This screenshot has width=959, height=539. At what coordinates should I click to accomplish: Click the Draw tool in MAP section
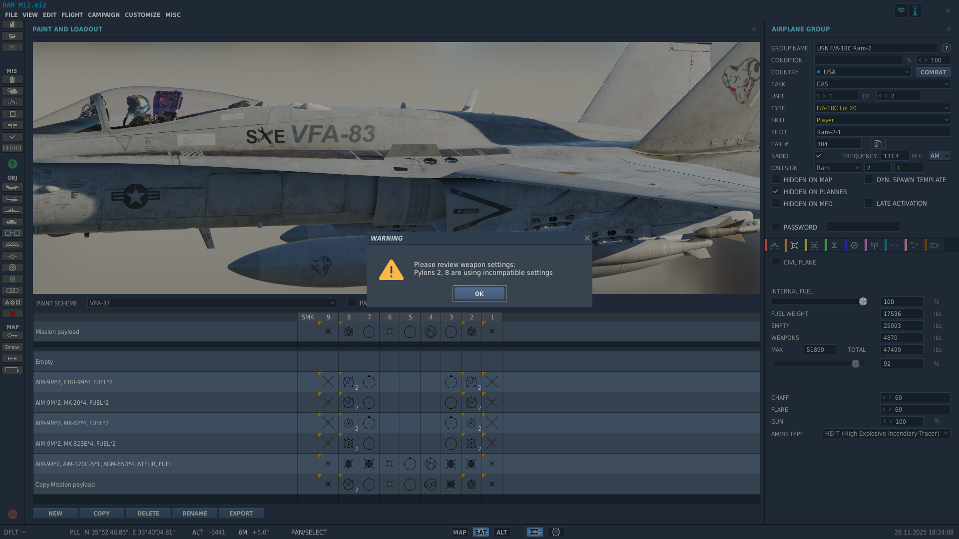12,347
